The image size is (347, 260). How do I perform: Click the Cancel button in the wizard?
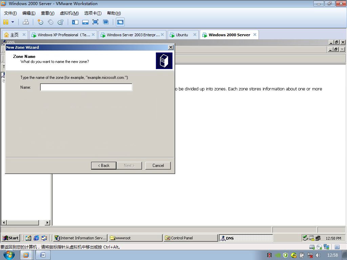point(158,166)
